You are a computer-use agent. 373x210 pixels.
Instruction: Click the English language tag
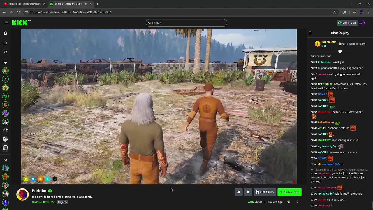tap(62, 202)
